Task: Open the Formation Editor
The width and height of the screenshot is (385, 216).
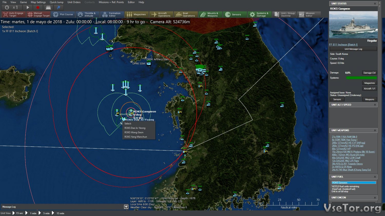Action: coord(112,15)
